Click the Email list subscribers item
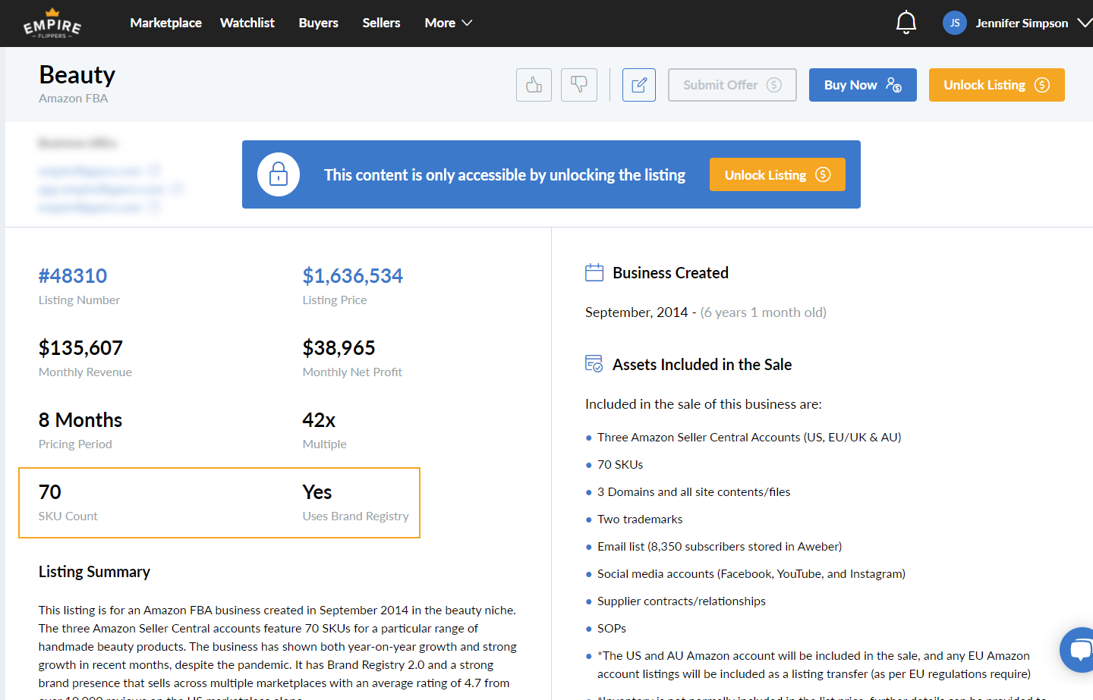This screenshot has width=1093, height=700. click(x=720, y=547)
